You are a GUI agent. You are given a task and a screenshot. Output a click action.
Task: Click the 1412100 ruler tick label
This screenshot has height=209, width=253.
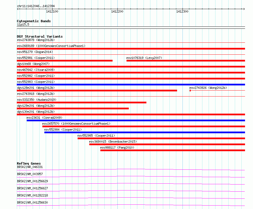point(52,11)
